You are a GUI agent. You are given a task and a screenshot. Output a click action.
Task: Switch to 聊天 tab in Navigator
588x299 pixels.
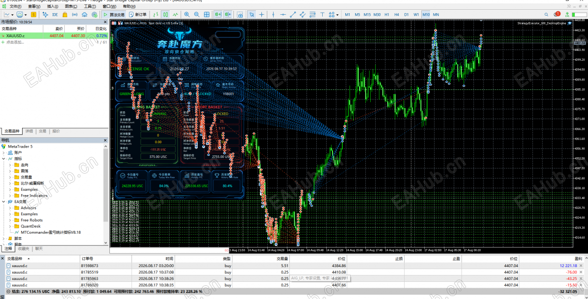point(39,249)
